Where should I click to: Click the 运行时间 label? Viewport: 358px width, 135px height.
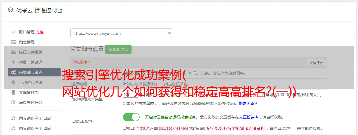click(79, 84)
